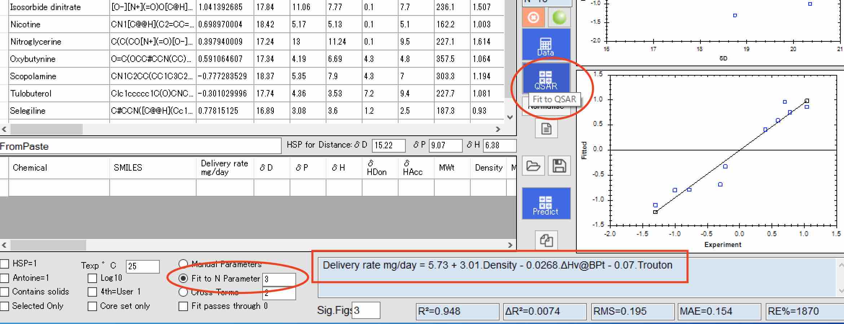Click the RMS=0.195 statistic box
Image resolution: width=844 pixels, height=324 pixels.
click(x=633, y=311)
